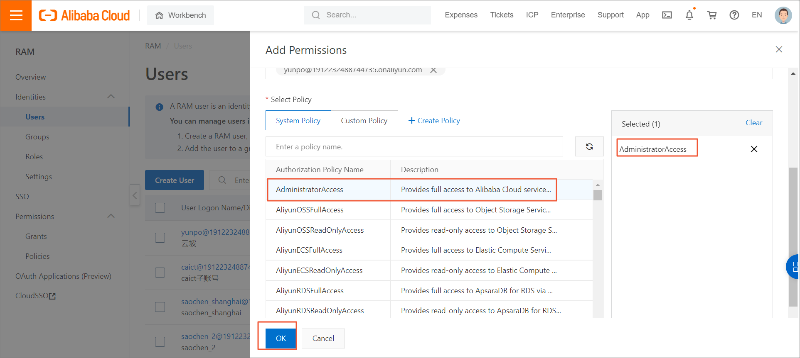Screen dimensions: 800x358
Task: Focus the policy name search field
Action: [414, 146]
